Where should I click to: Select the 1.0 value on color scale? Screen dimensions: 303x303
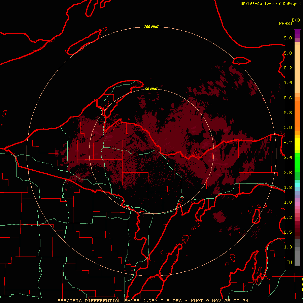click(x=288, y=202)
